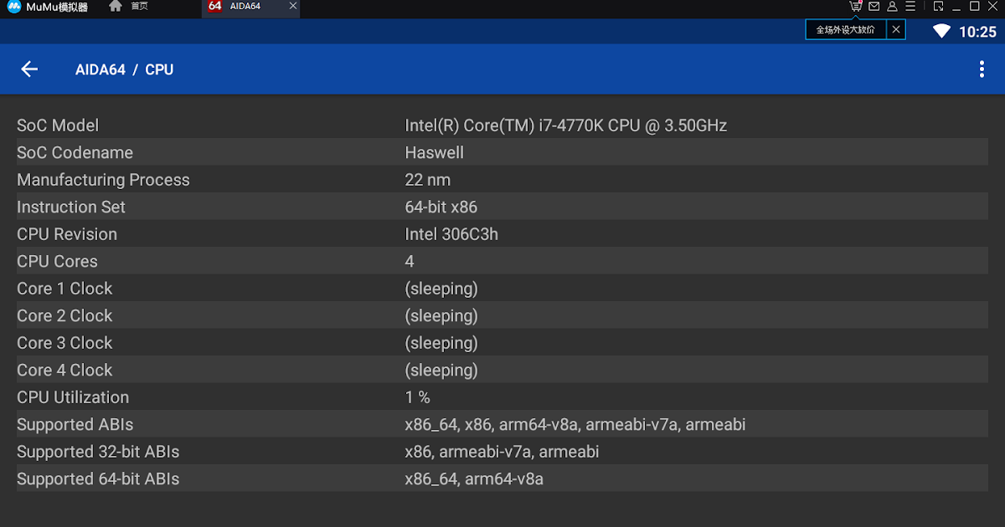Select the Supported ABIs label
Image resolution: width=1005 pixels, height=527 pixels.
(x=75, y=425)
